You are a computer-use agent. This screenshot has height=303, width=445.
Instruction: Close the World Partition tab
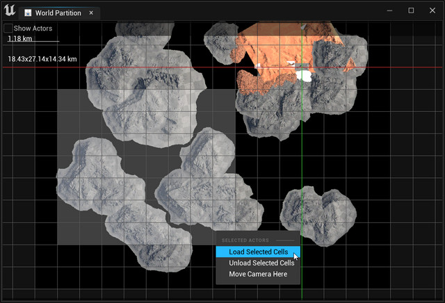coord(91,13)
